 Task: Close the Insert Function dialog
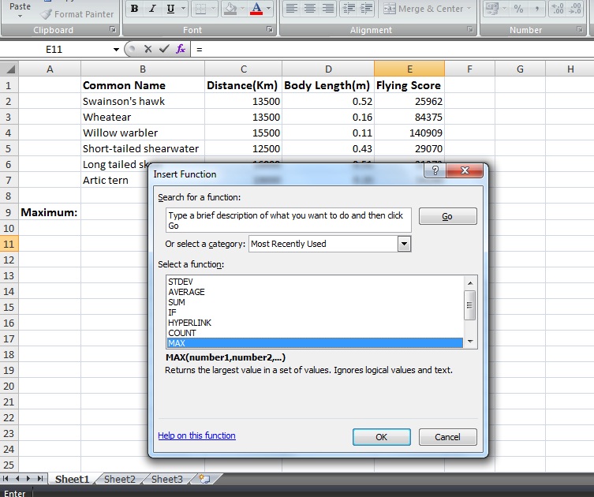[465, 170]
